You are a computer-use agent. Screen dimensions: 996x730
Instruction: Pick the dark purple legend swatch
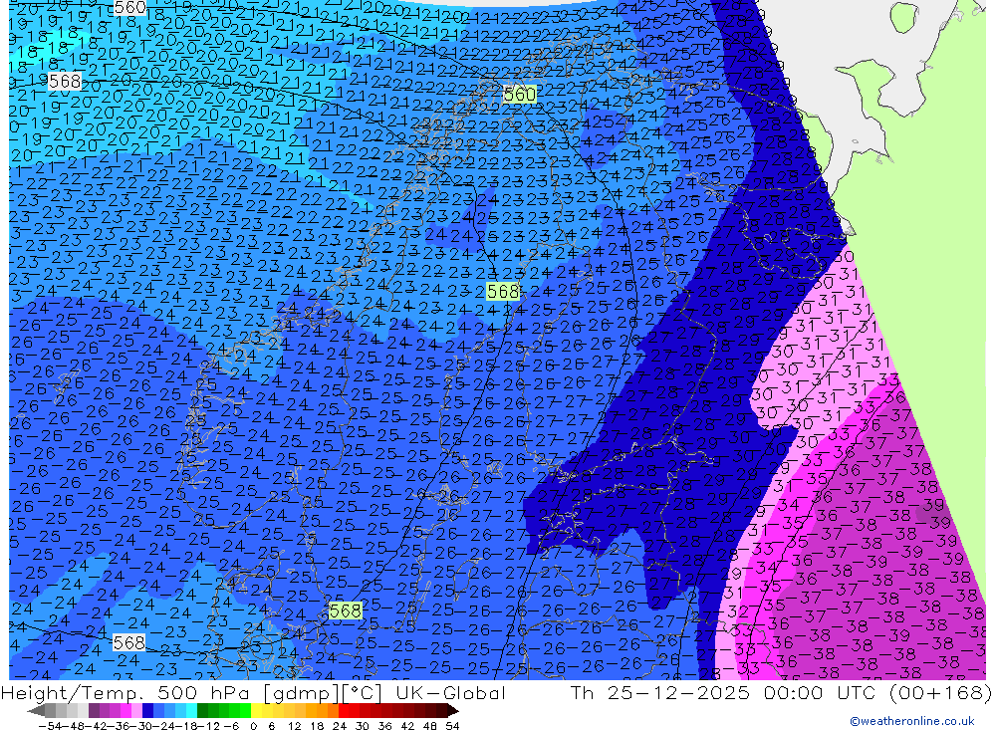(94, 711)
